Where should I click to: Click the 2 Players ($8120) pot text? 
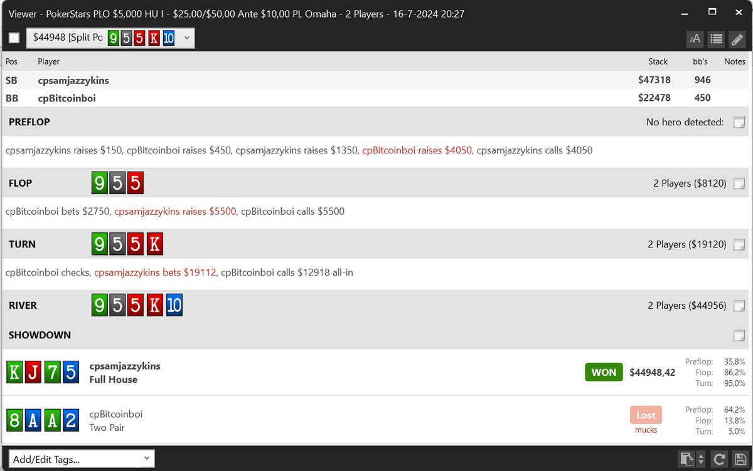(690, 184)
